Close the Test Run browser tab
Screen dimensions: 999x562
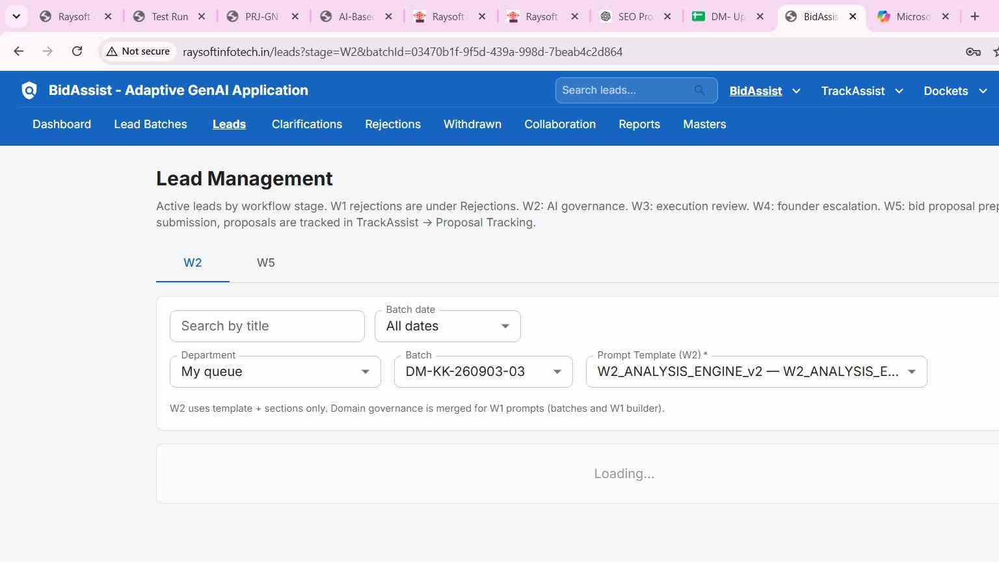[202, 16]
